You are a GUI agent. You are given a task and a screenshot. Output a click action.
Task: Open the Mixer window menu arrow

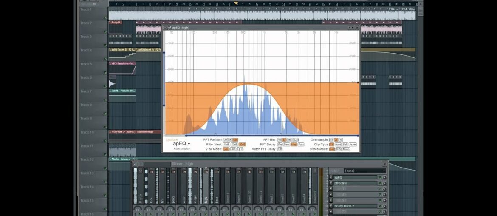coord(134,164)
